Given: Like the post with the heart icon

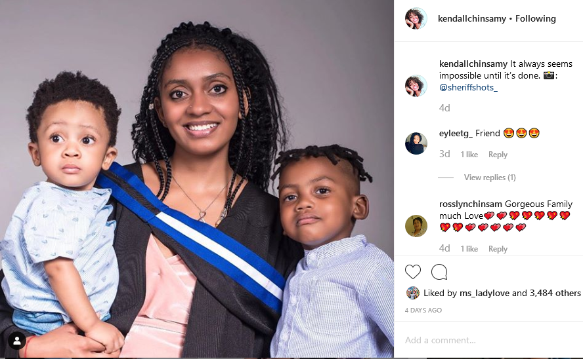Looking at the screenshot, I should pyautogui.click(x=413, y=272).
